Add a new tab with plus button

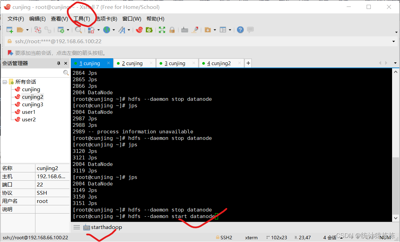(248, 63)
